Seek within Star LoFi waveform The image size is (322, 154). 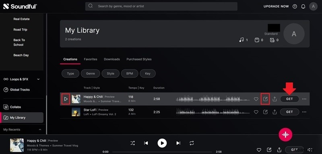[213, 112]
